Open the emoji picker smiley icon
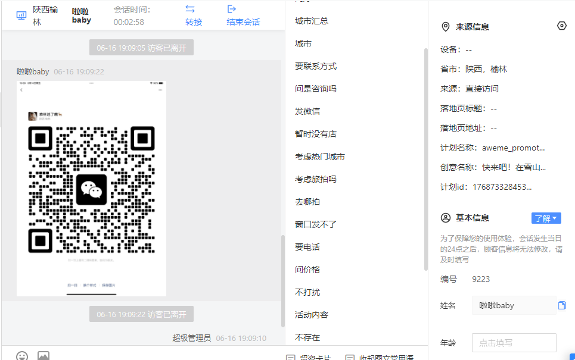Screen dimensions: 575x360 point(22,356)
